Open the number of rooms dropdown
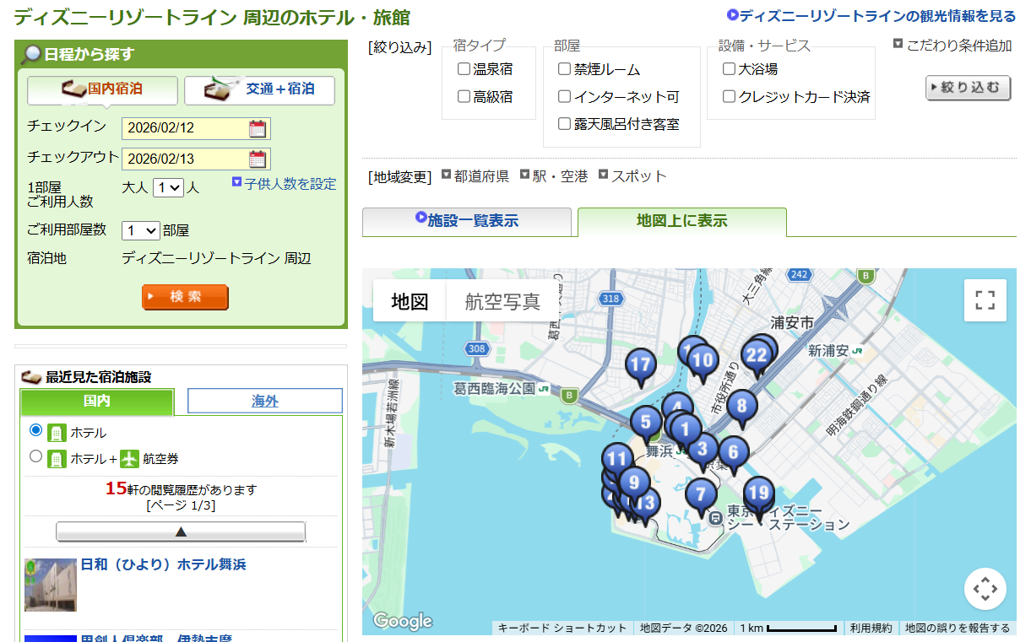The image size is (1031, 642). [x=140, y=230]
